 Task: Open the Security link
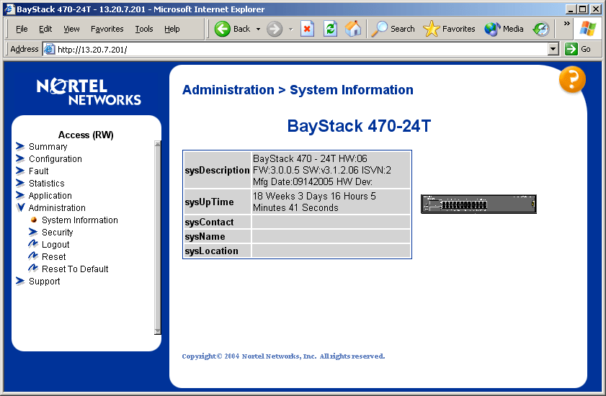57,233
